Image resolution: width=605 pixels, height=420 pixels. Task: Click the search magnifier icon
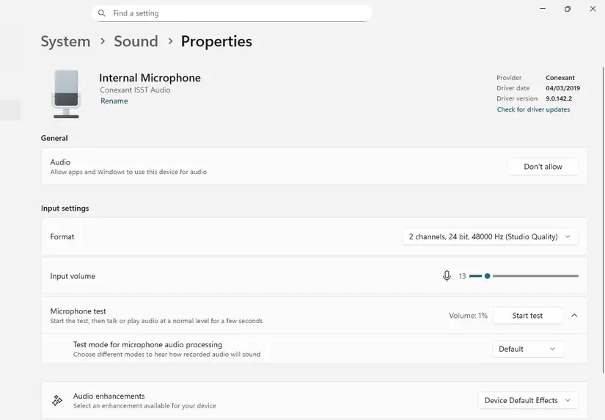pos(101,13)
